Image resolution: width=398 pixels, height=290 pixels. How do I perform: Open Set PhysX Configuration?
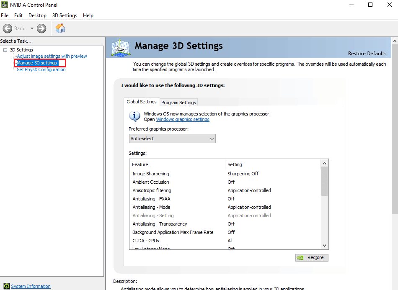pos(41,69)
